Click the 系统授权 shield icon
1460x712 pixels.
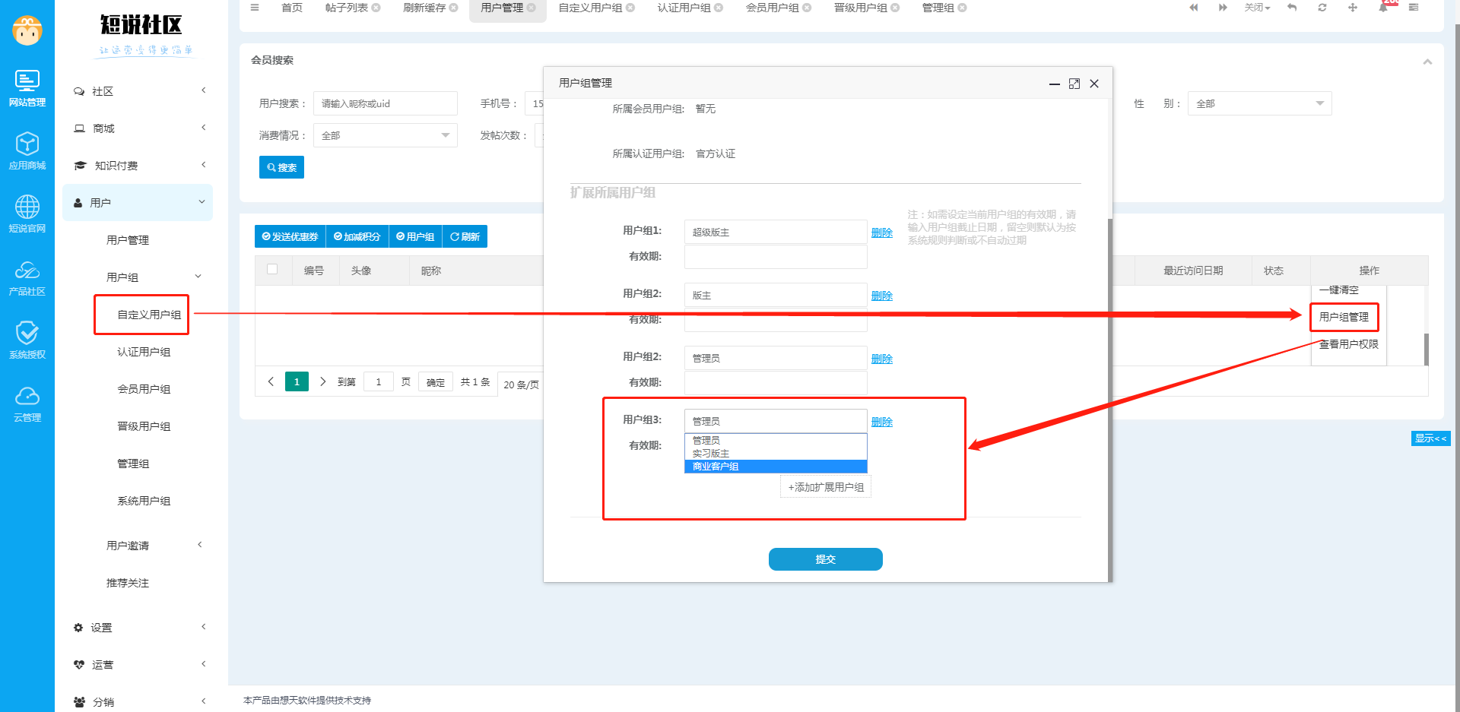tap(27, 340)
